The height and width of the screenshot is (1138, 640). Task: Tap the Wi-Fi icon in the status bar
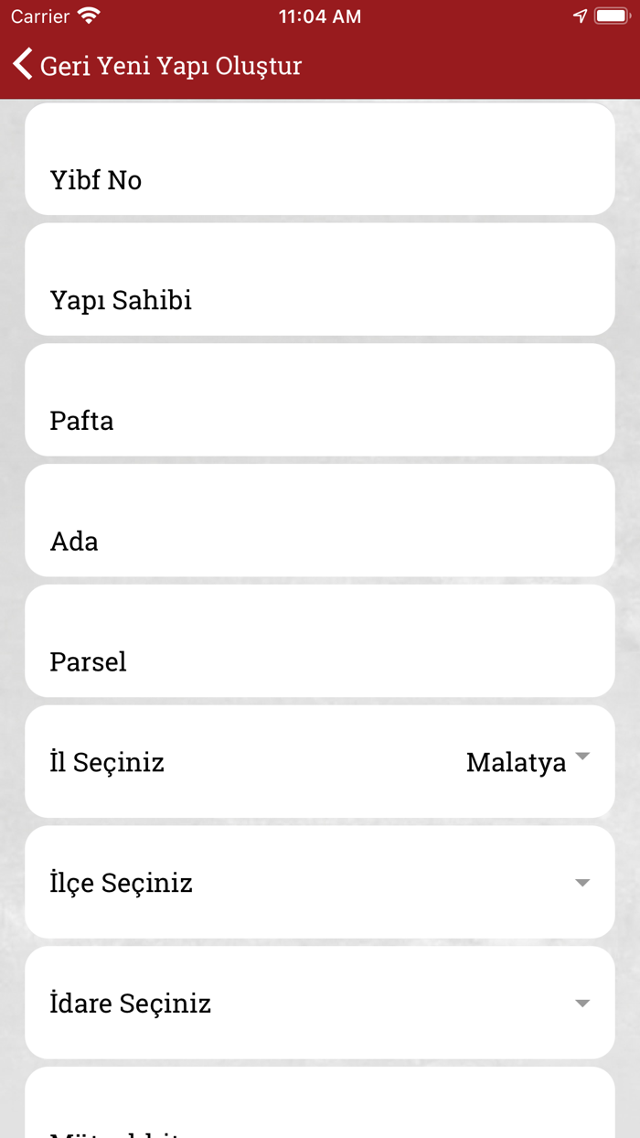click(x=87, y=15)
